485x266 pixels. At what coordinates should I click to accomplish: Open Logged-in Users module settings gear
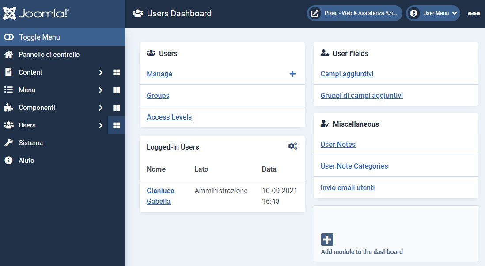pos(292,146)
